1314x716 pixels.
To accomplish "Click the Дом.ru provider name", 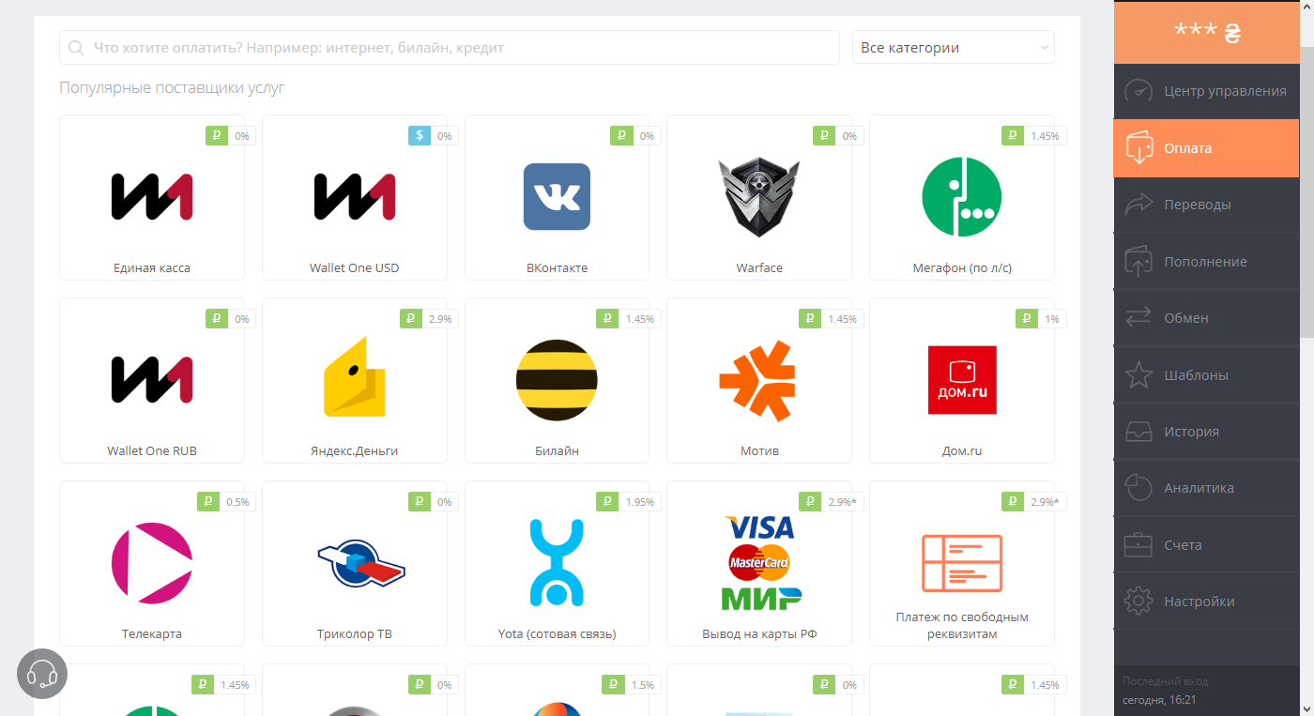I will (x=962, y=451).
